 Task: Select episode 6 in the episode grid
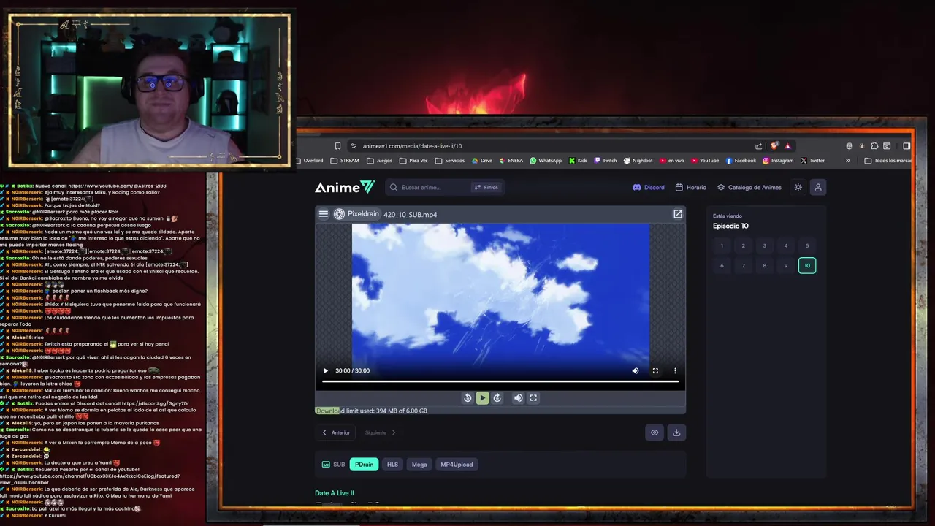click(722, 265)
